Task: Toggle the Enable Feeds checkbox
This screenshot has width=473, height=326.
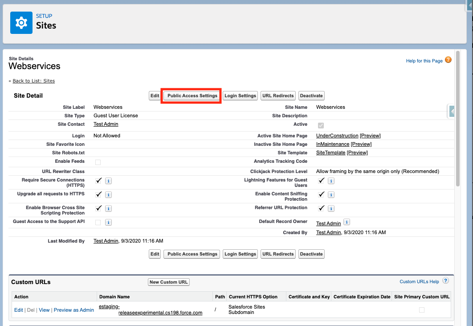Action: 98,162
